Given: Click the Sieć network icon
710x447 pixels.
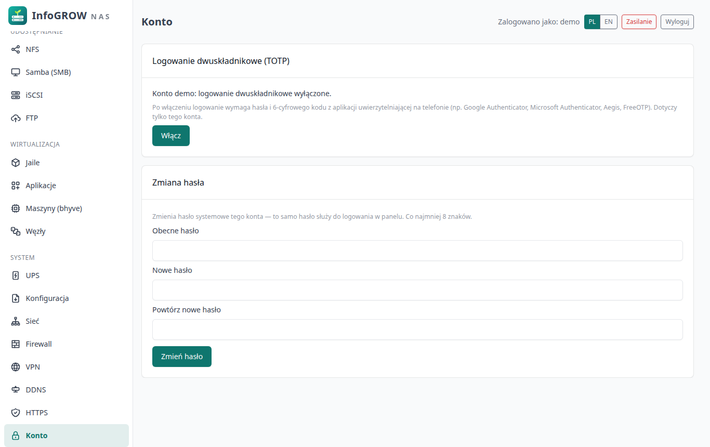Looking at the screenshot, I should tap(16, 321).
